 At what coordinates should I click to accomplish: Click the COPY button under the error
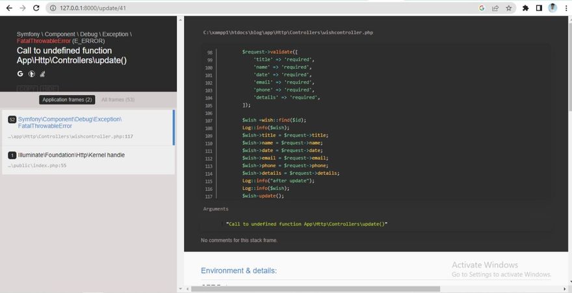tap(27, 88)
